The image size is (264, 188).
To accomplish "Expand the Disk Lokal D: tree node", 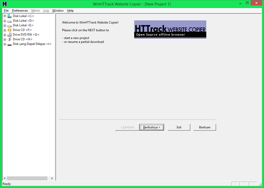I will click(5, 21).
